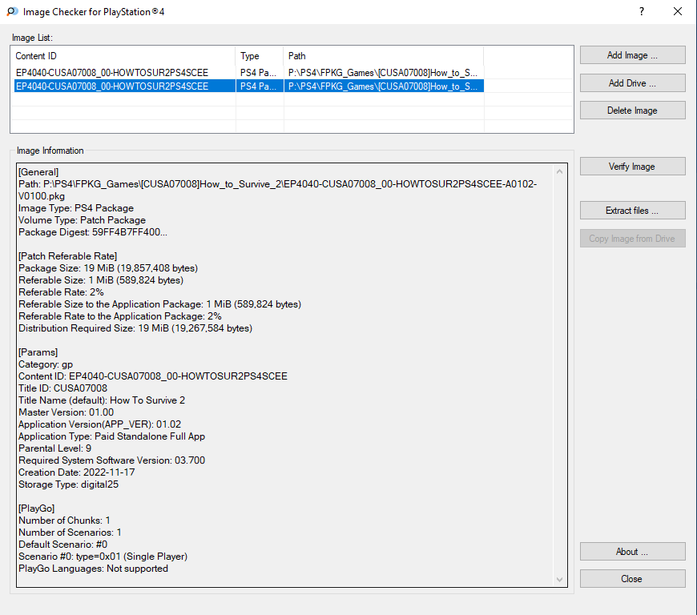Viewport: 697px width, 615px height.
Task: Click the [PlayGo] section heading
Action: coord(36,508)
